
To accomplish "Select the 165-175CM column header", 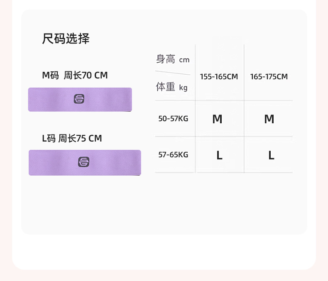I will tap(269, 77).
